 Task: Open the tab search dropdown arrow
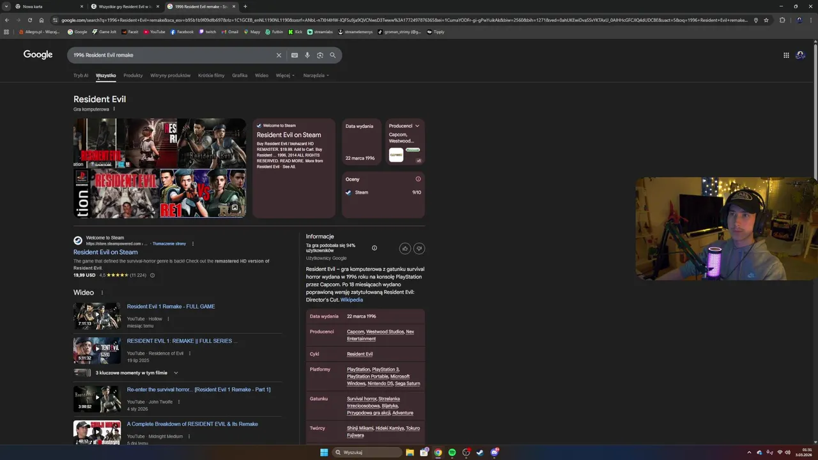point(7,6)
